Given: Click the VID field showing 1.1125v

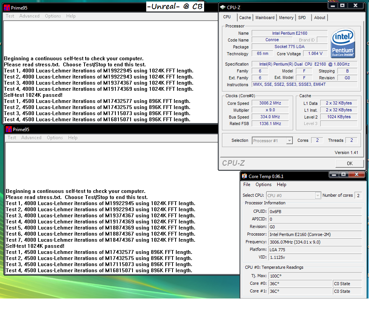Looking at the screenshot, I should pyautogui.click(x=315, y=257).
